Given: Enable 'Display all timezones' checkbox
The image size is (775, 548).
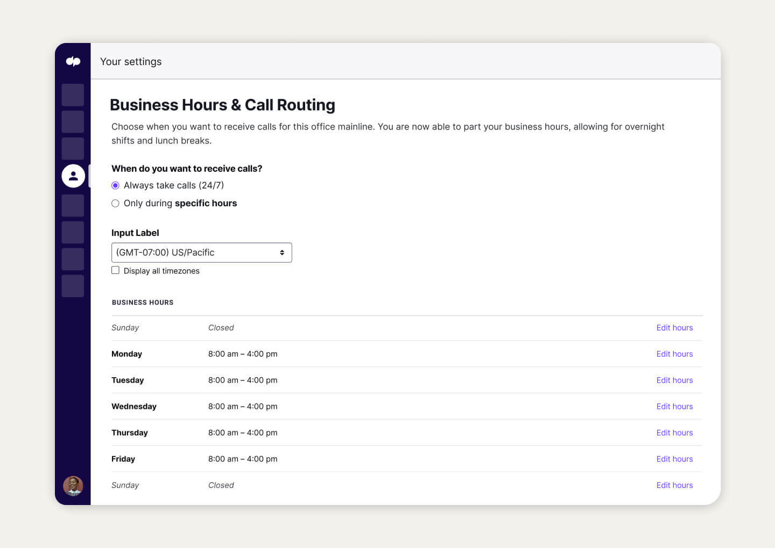Looking at the screenshot, I should click(115, 270).
